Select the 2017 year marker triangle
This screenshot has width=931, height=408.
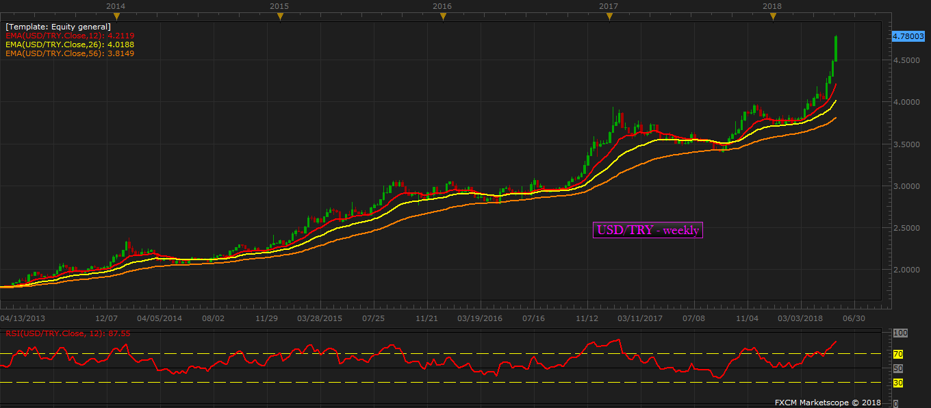(x=609, y=16)
